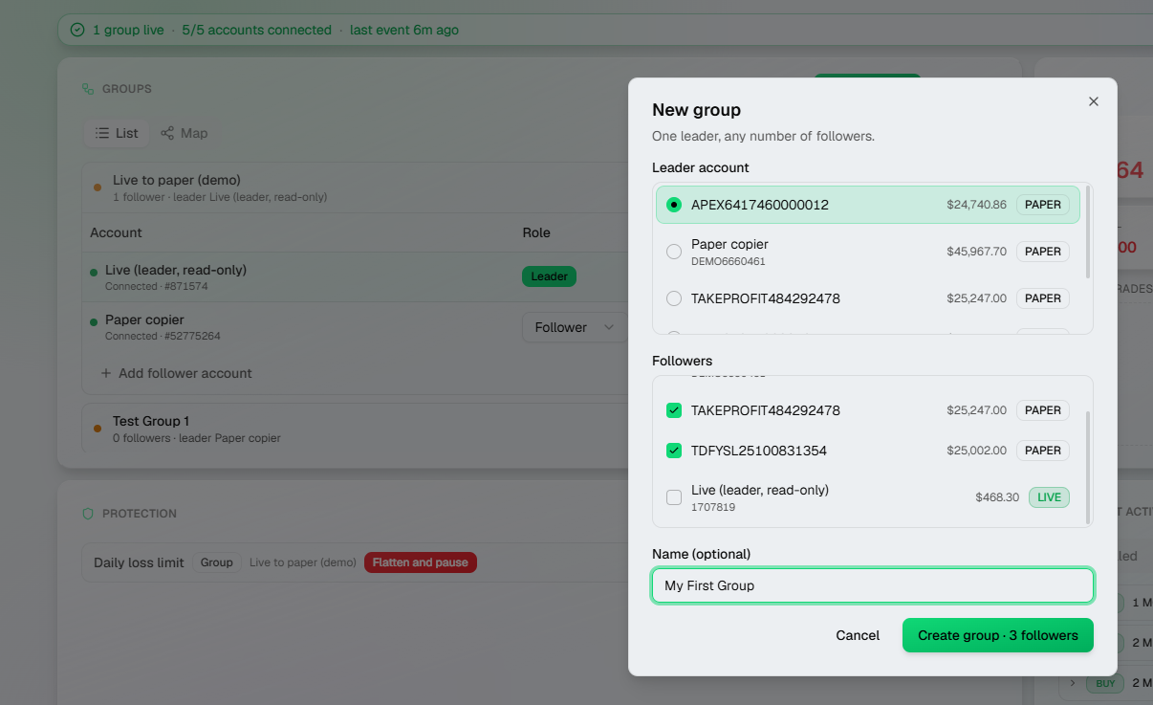Close the New group dialog

tap(1094, 101)
